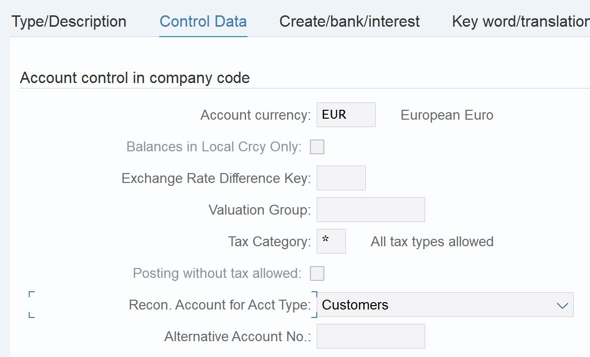
Task: Click the Account currency field containing EUR
Action: click(345, 115)
